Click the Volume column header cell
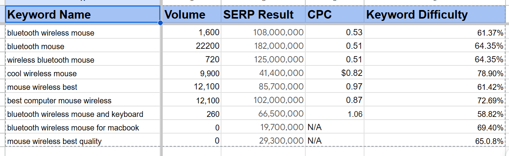509x156 pixels. (191, 15)
